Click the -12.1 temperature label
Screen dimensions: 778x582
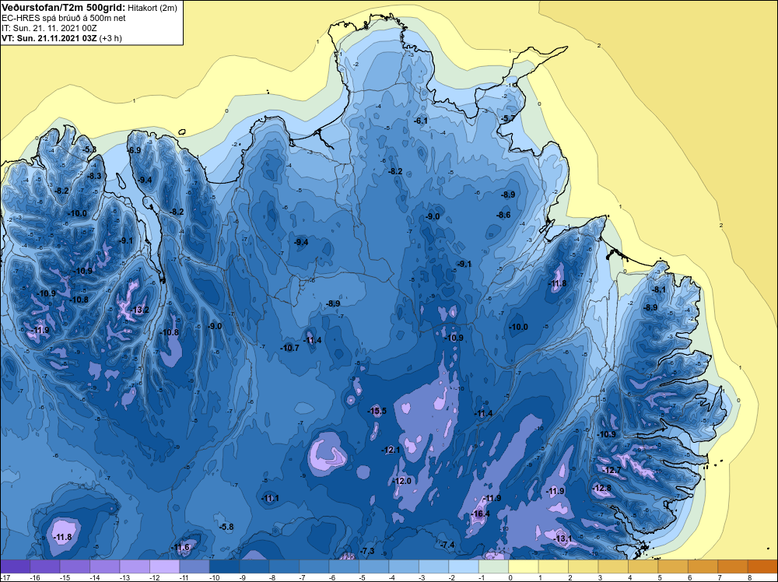click(391, 450)
